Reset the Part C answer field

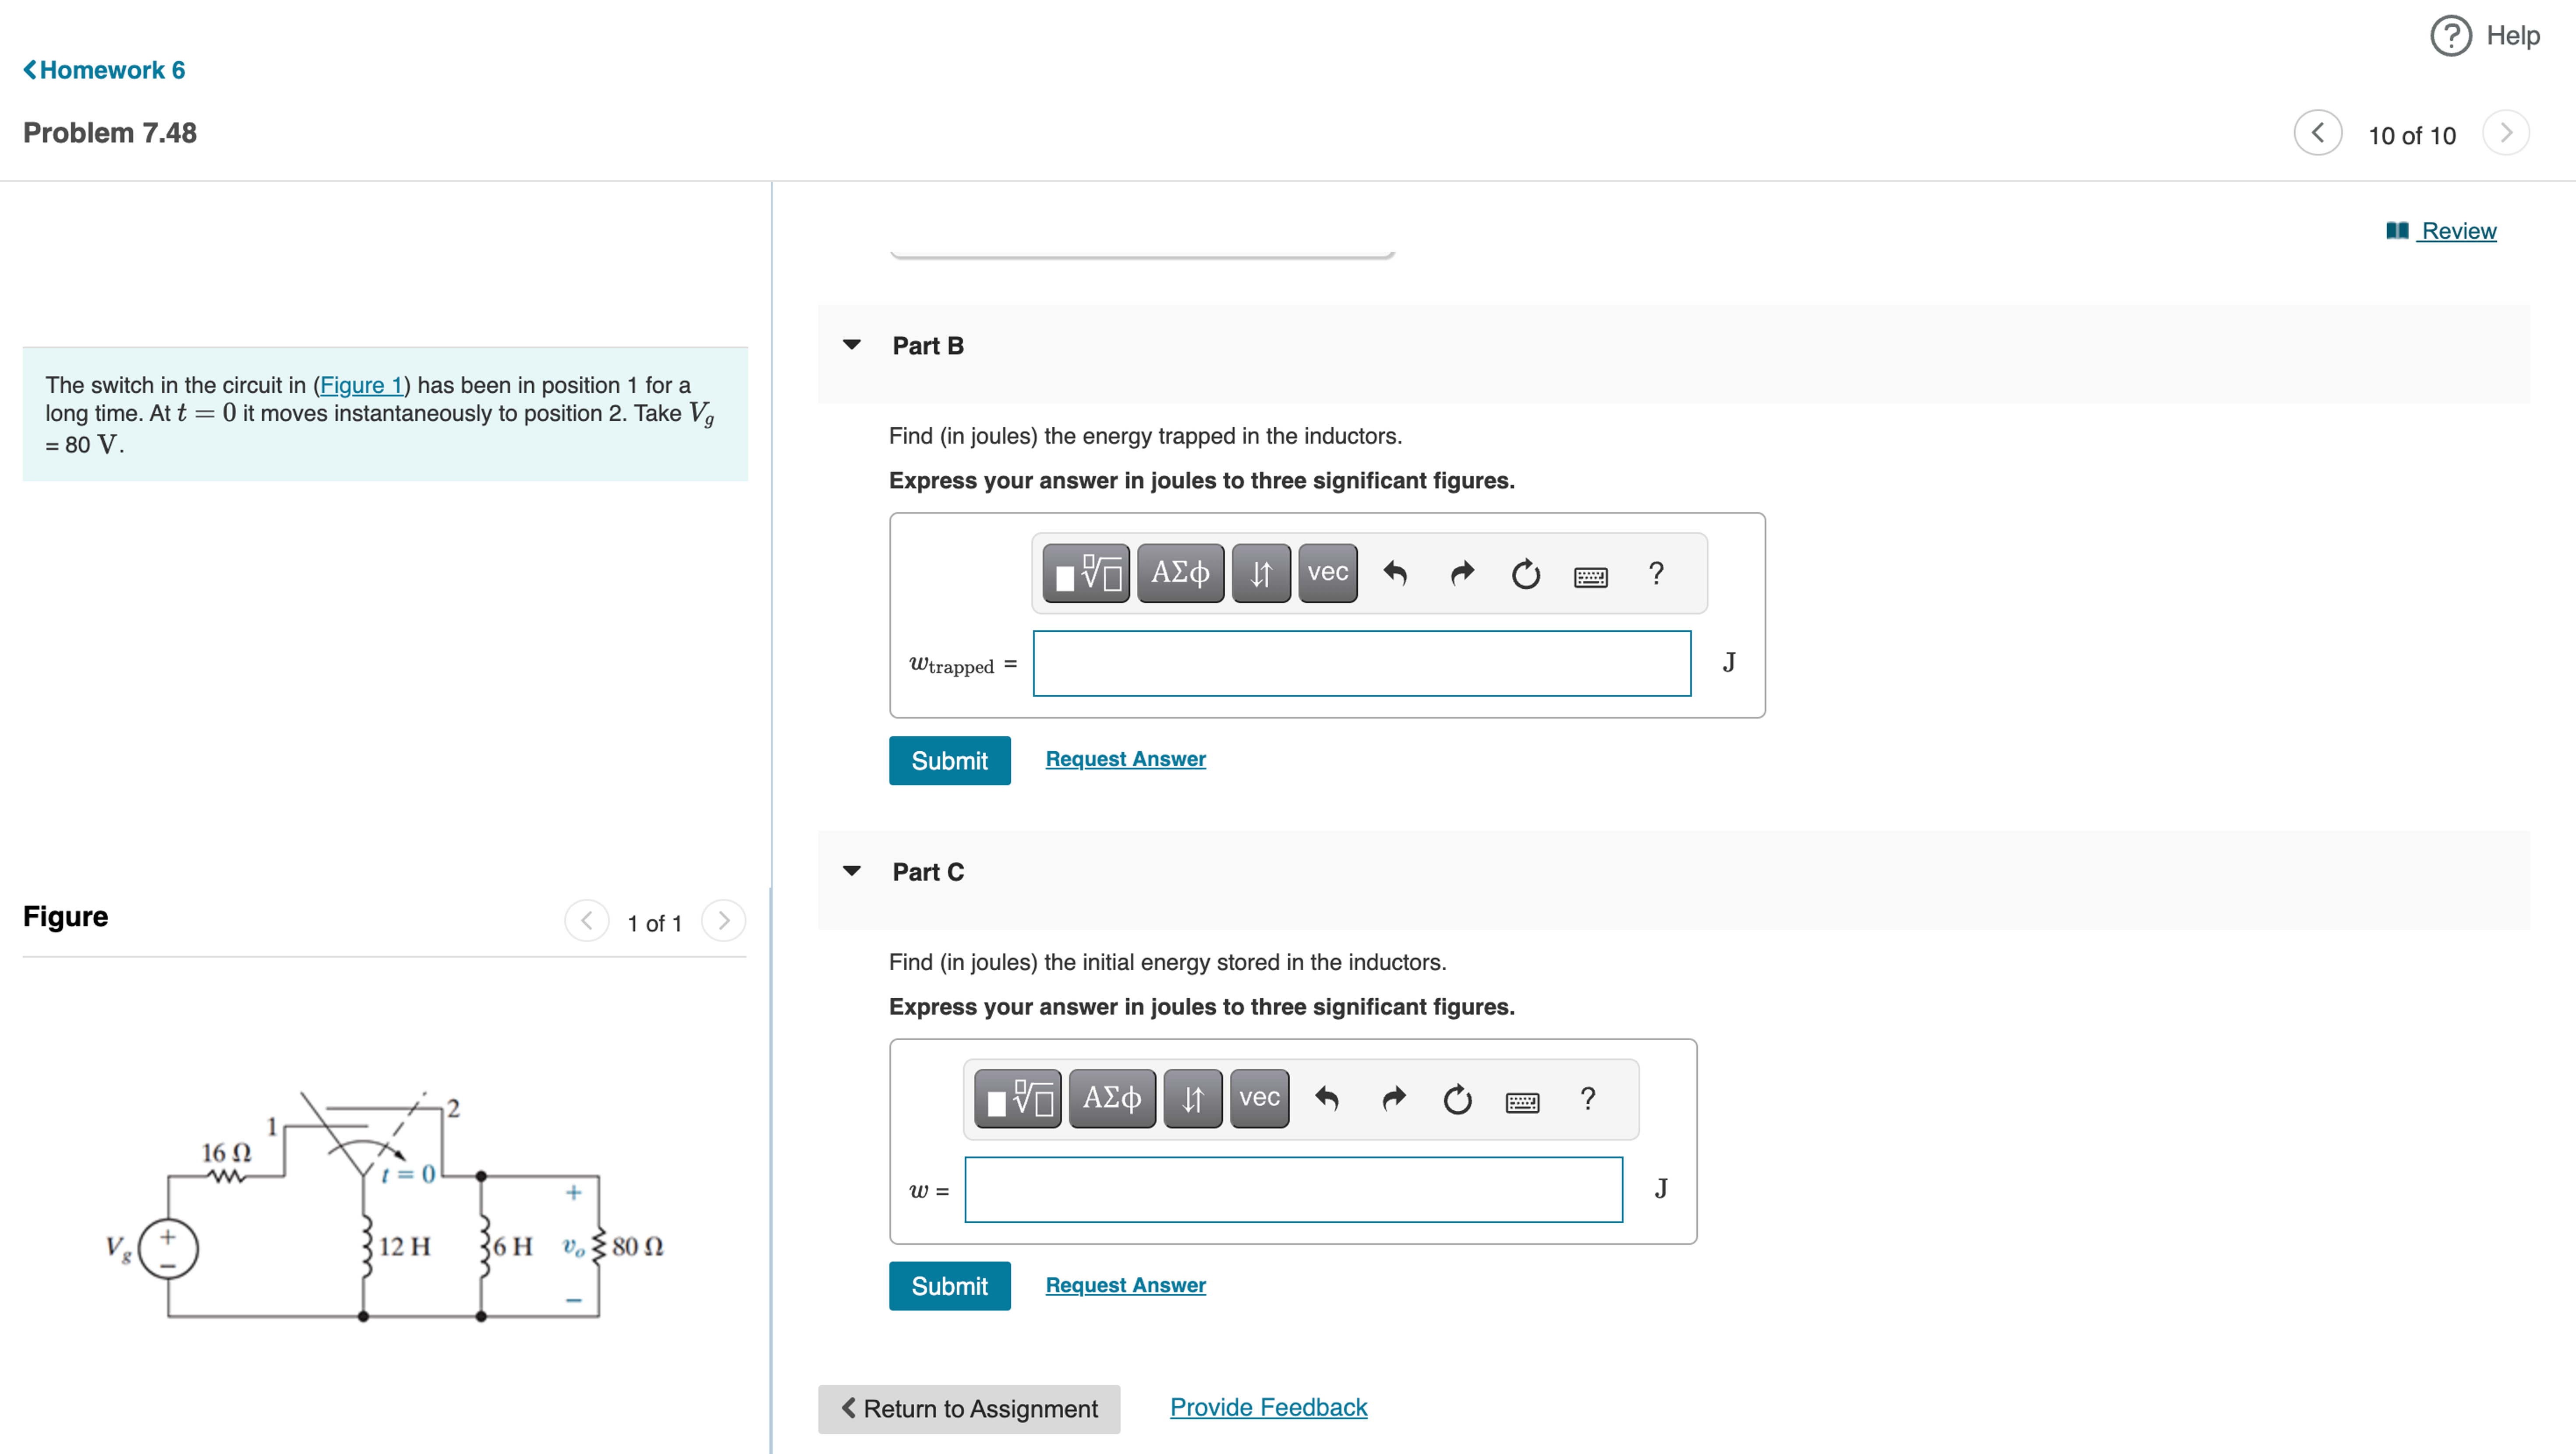pos(1458,1099)
